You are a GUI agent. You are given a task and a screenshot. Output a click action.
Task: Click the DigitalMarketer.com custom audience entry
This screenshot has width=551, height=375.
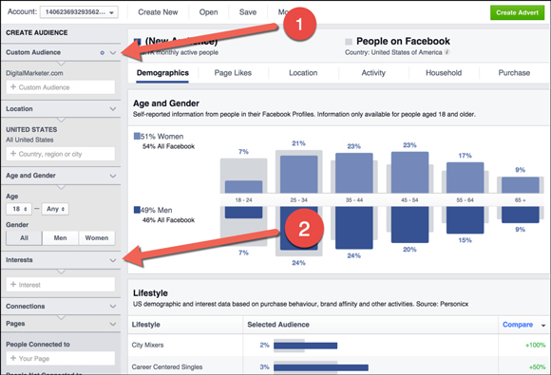[34, 73]
